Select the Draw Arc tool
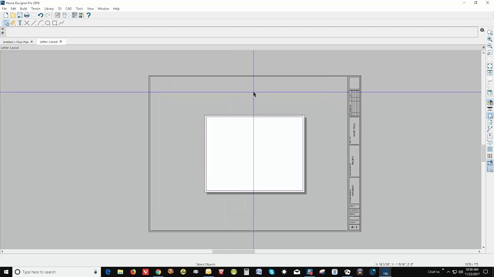This screenshot has width=494, height=277. click(x=41, y=23)
